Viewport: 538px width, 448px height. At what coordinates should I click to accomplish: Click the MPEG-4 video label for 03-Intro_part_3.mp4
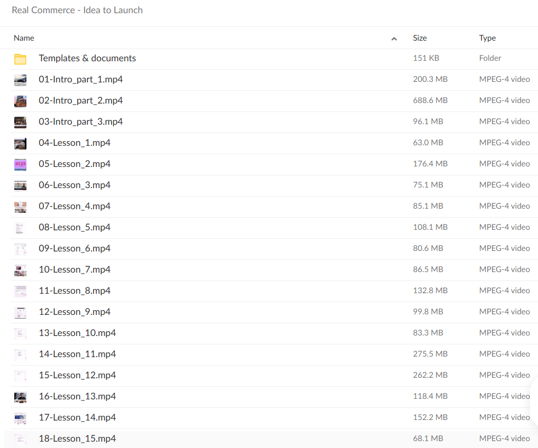[504, 122]
